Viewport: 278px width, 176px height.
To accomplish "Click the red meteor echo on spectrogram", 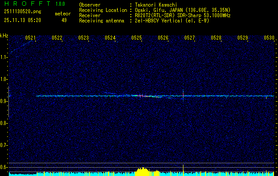I will coord(145,96).
